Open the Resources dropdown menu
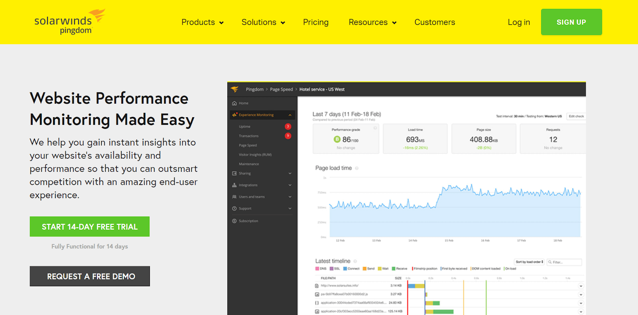The image size is (638, 315). tap(372, 22)
